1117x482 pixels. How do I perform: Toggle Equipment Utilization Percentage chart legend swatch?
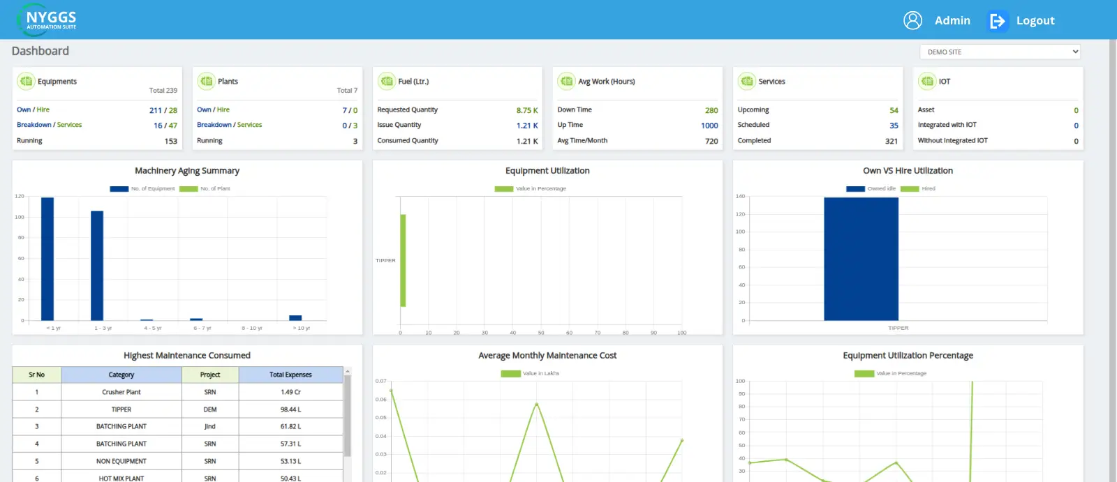pos(864,373)
